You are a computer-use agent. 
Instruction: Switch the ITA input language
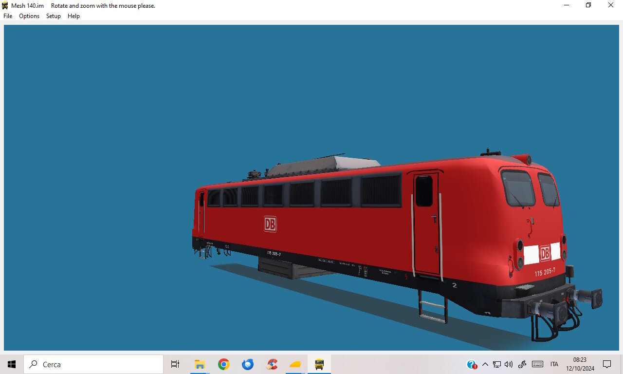click(554, 364)
